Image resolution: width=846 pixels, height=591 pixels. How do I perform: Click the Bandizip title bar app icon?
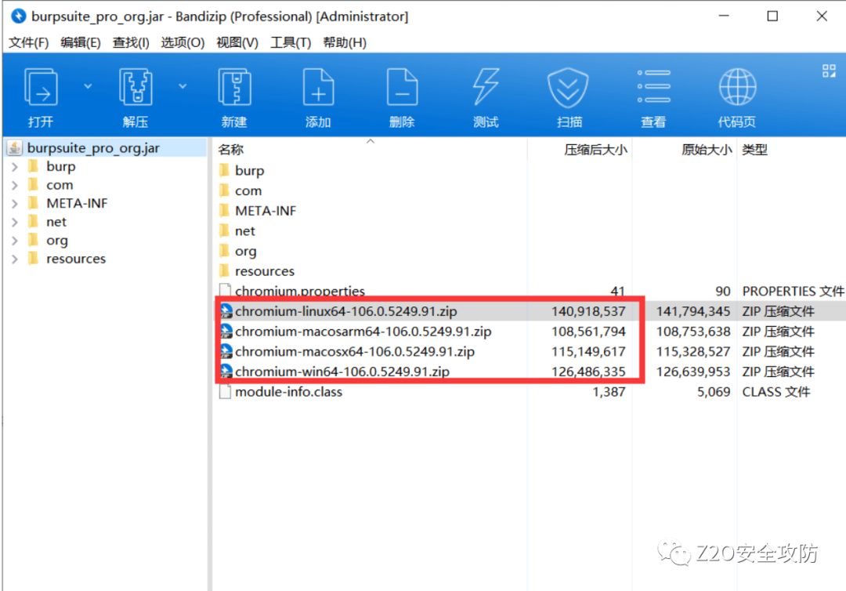pos(18,16)
